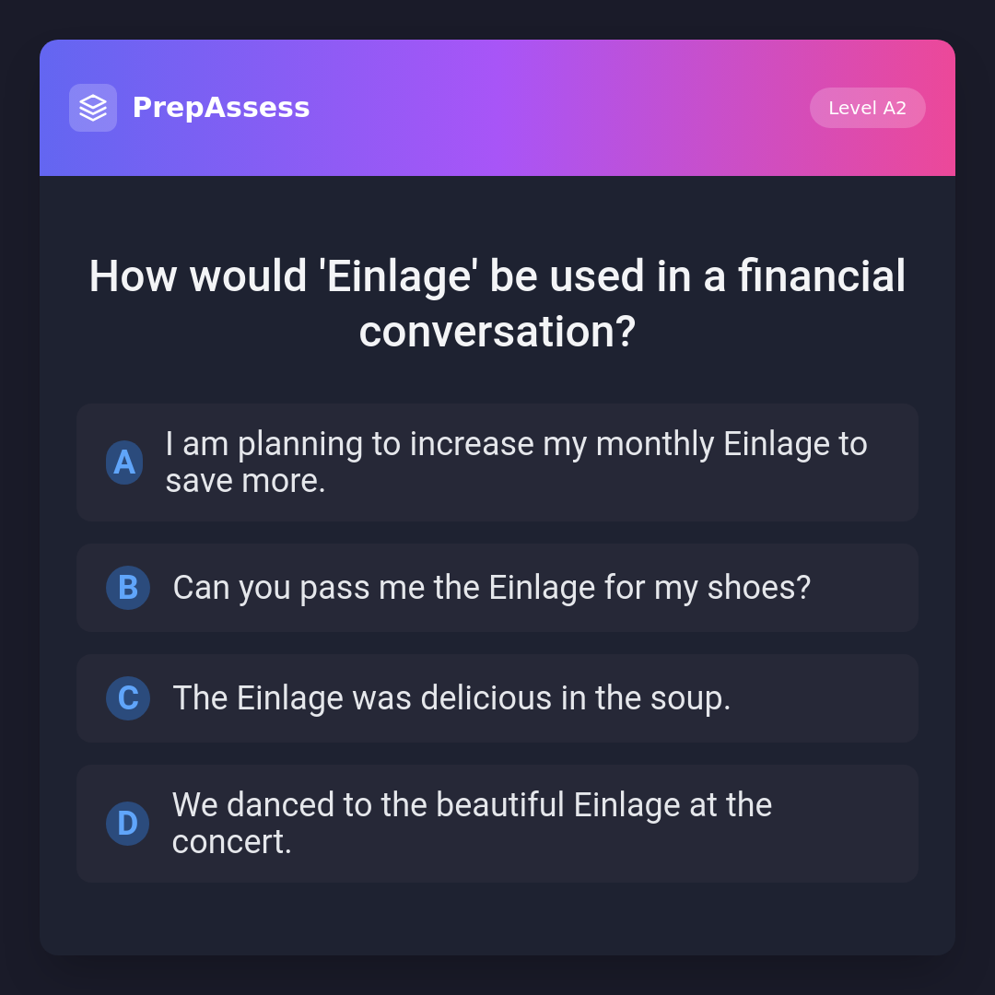Click the word 'concert.' in option D
The width and height of the screenshot is (995, 995).
[231, 842]
